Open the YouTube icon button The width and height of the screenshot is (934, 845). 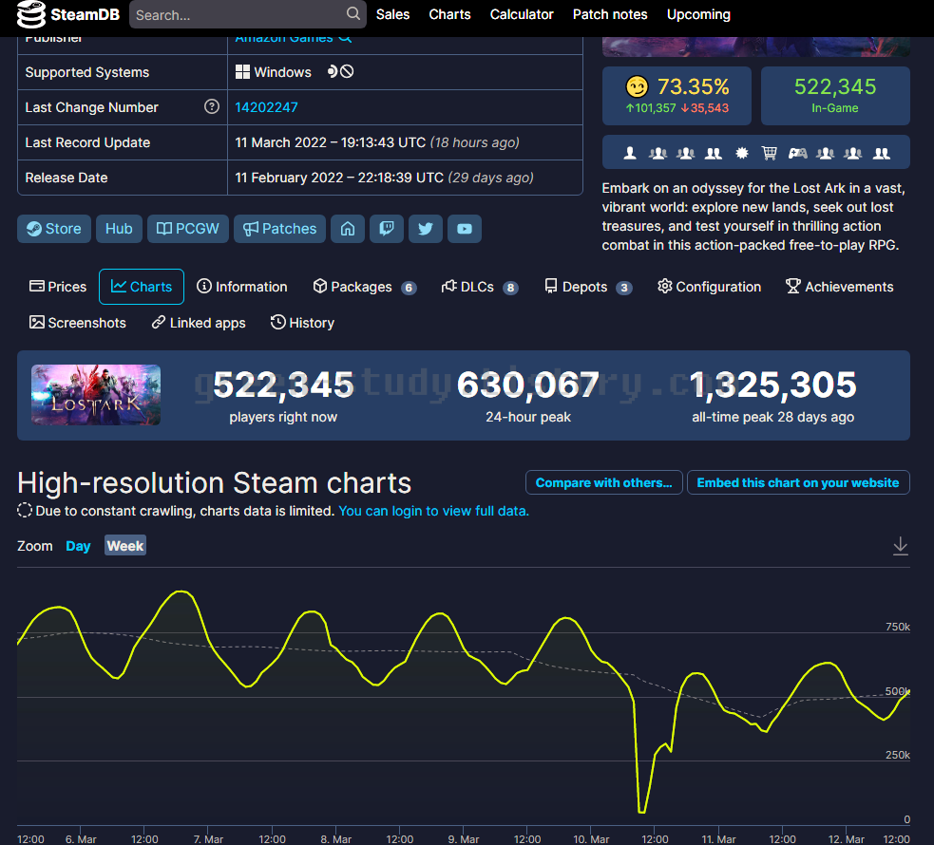click(x=465, y=229)
